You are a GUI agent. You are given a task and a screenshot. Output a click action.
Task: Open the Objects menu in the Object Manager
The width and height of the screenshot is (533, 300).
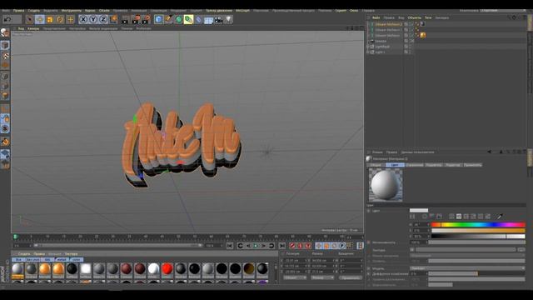[415, 17]
